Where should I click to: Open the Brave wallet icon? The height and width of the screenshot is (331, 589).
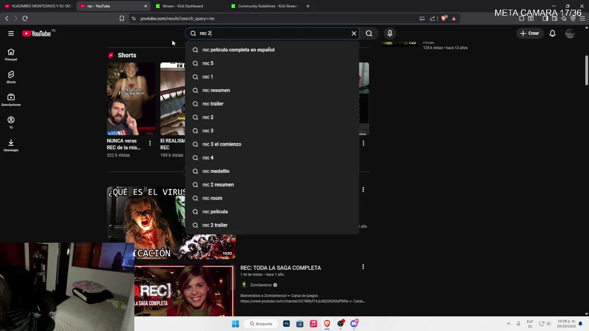(x=554, y=18)
